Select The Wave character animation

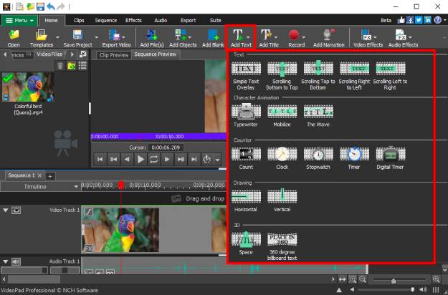coord(318,115)
